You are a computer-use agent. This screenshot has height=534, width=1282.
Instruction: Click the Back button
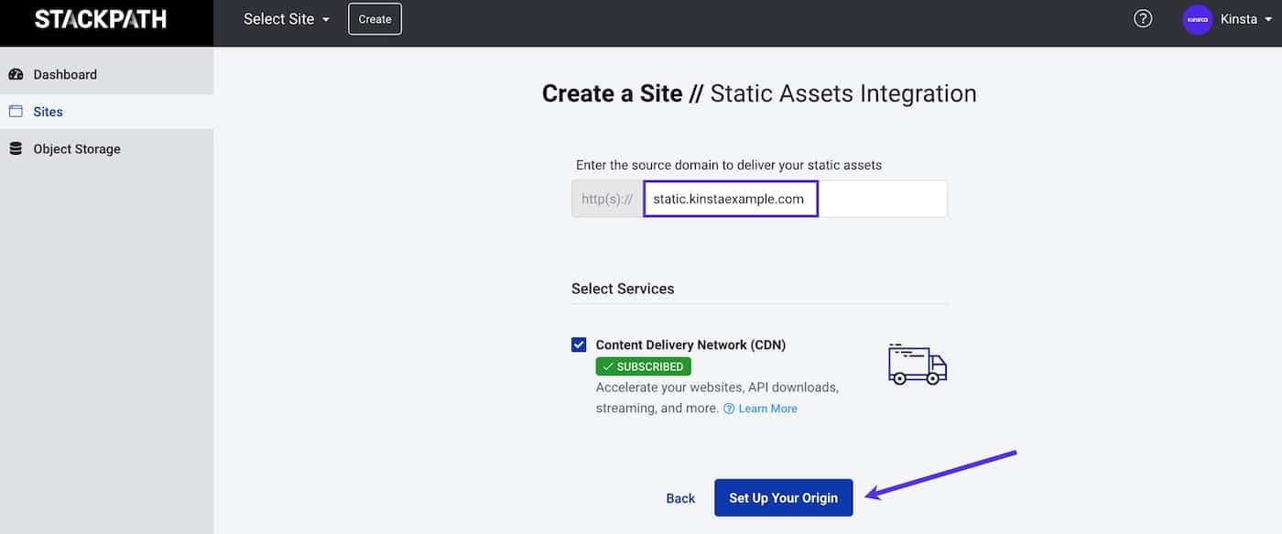coord(679,497)
